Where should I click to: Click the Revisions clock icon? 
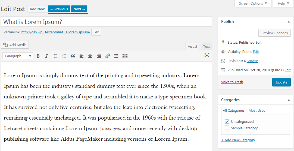(223, 61)
